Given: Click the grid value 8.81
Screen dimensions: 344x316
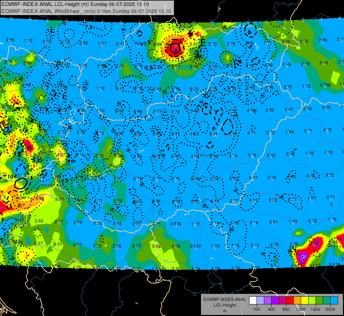Looking at the screenshot, I should (x=176, y=134).
